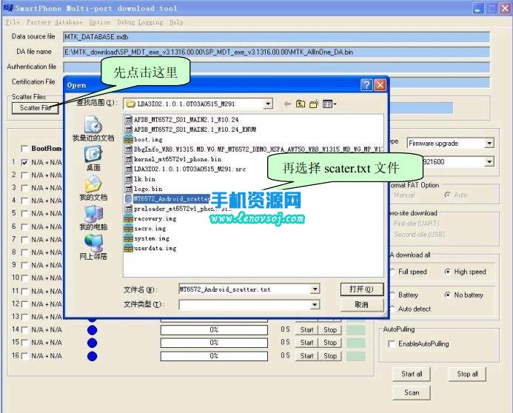
Task: Go to the Desktop shortcut (桌面)
Action: click(93, 158)
